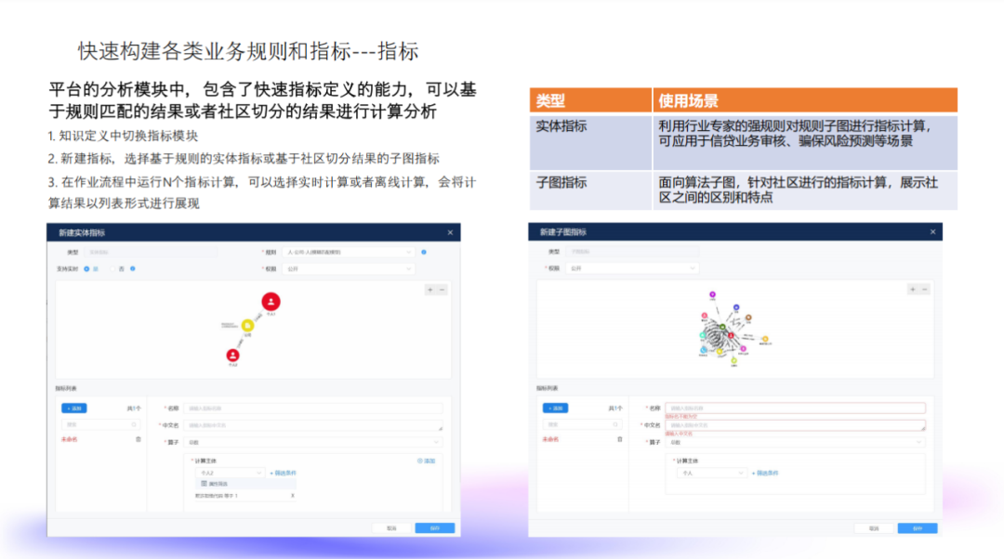Select the lime-green node at bottom of subgraph

pos(733,360)
